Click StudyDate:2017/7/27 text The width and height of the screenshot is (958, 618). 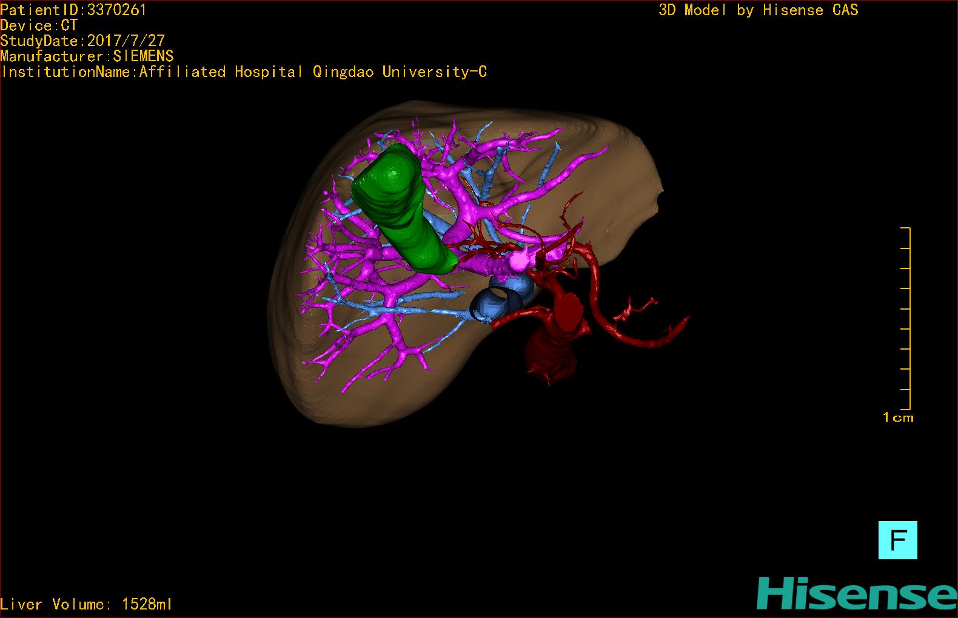(x=82, y=41)
